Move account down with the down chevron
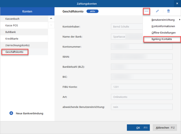This screenshot has height=134, width=181. pyautogui.click(x=51, y=25)
